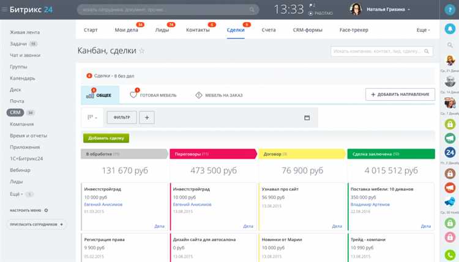459x262 pixels.
Task: Expand the Еще menu in the top navigation
Action: (x=424, y=30)
